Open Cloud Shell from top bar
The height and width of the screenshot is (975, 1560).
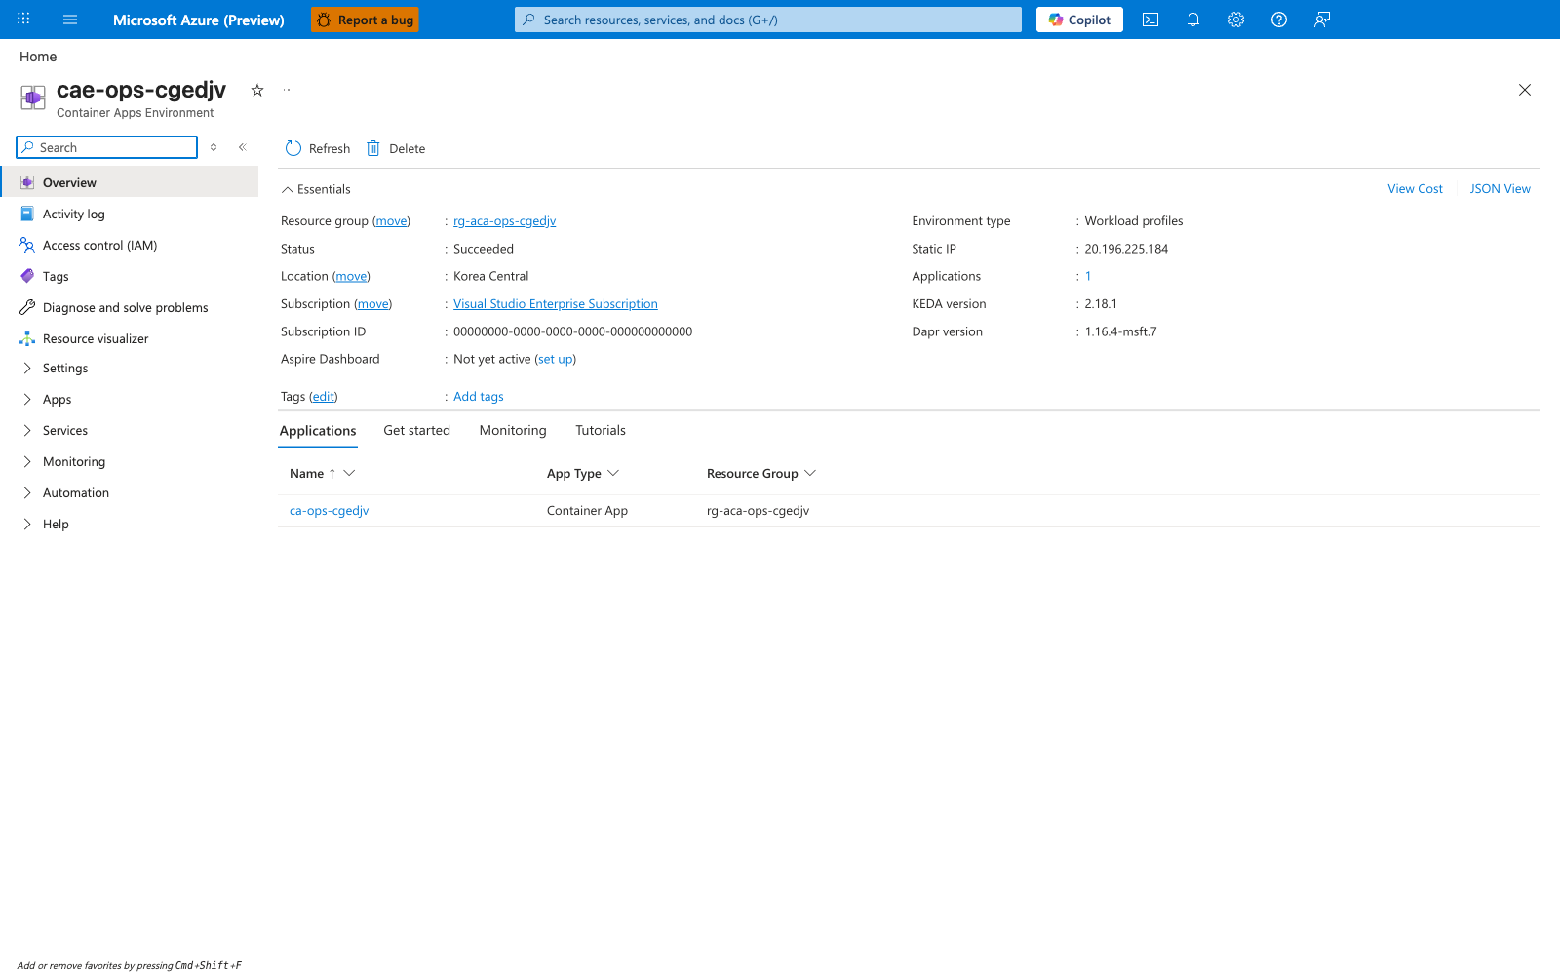pos(1150,19)
